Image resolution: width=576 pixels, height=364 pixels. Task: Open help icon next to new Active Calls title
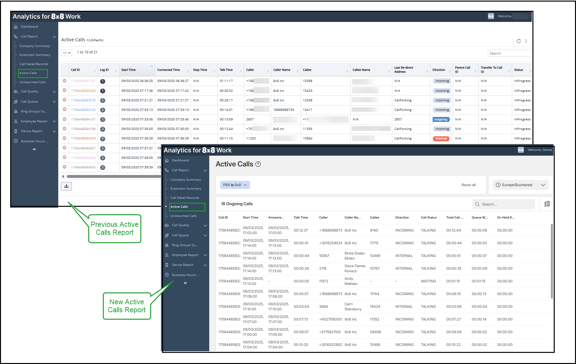click(x=258, y=164)
